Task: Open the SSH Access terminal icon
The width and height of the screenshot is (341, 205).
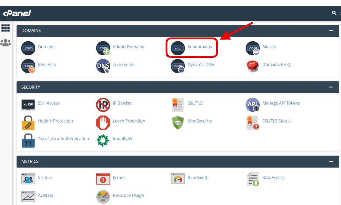Action: tap(28, 105)
